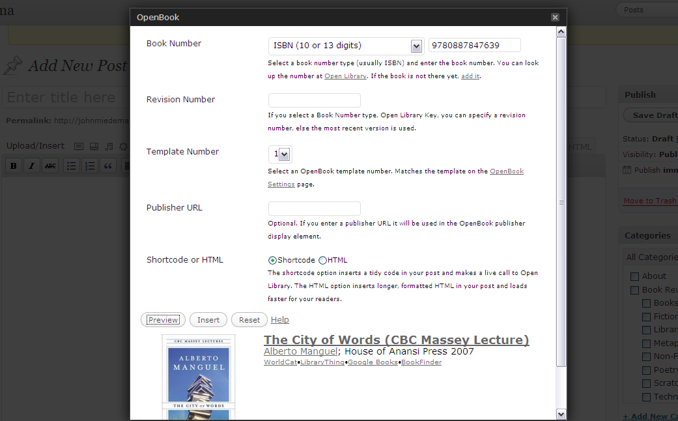This screenshot has height=421, width=678.
Task: Open the ISBN book number type dropdown
Action: [x=345, y=46]
